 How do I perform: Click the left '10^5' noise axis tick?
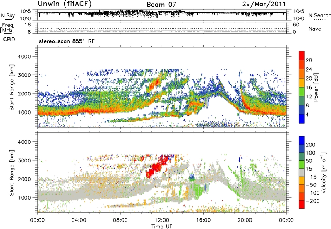coord(25,12)
